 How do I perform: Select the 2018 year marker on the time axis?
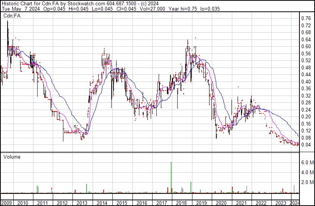(181, 203)
